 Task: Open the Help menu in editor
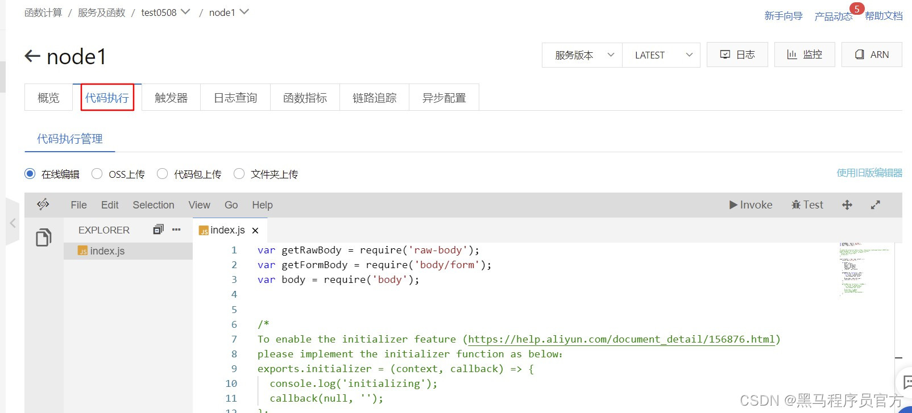[x=262, y=205]
